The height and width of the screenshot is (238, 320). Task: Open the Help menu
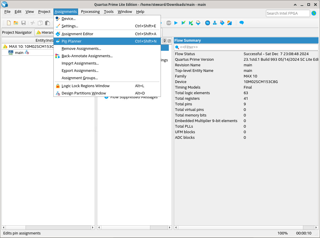(140, 12)
